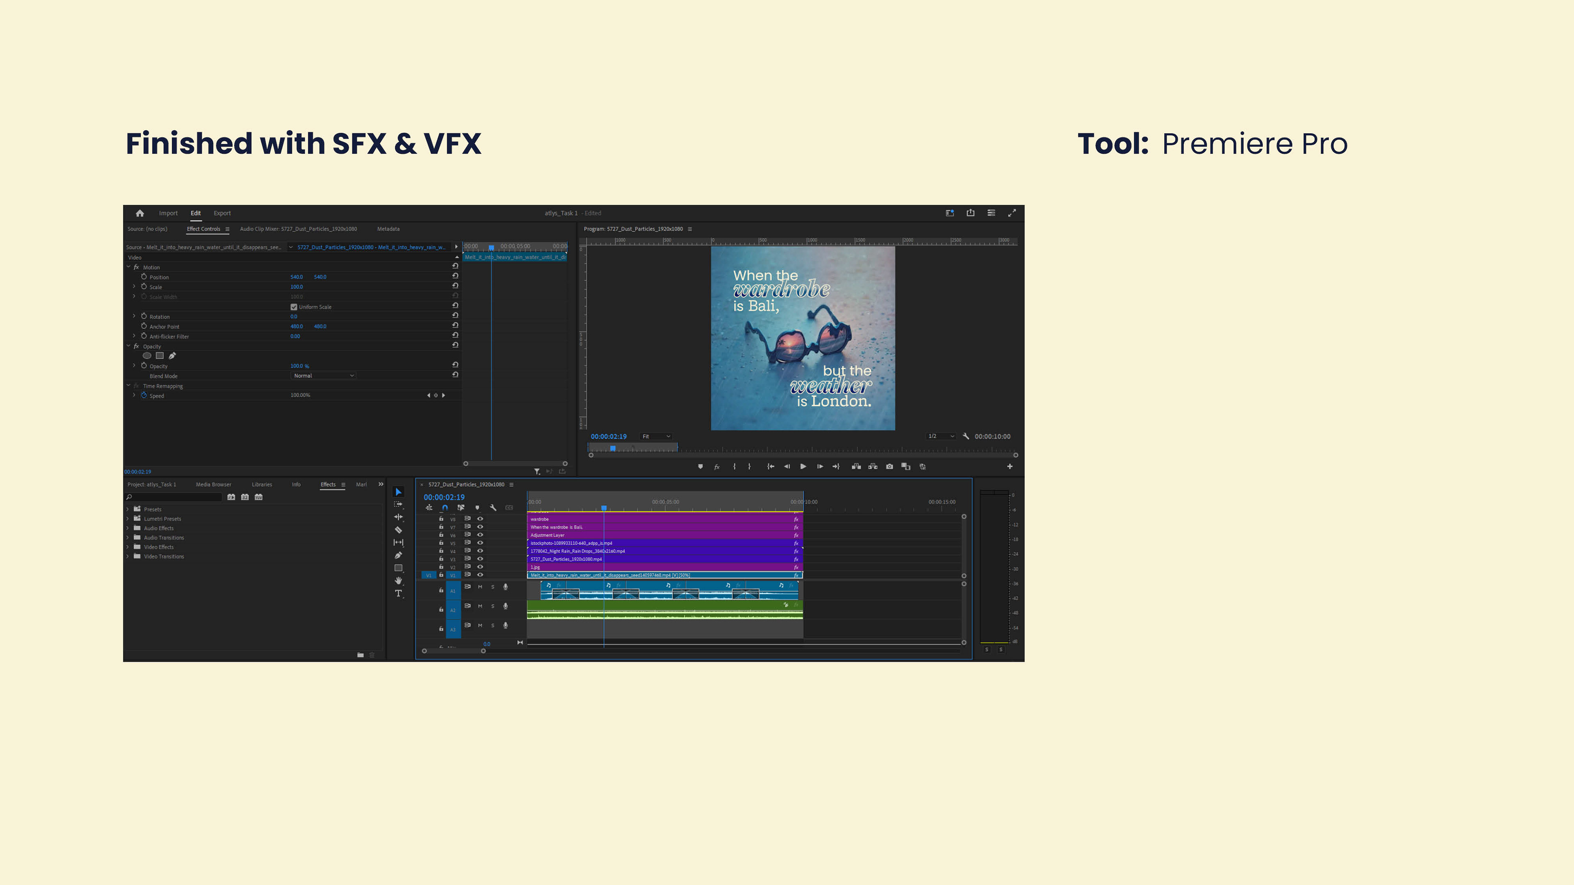The width and height of the screenshot is (1574, 885).
Task: Select the Type tool
Action: click(398, 594)
